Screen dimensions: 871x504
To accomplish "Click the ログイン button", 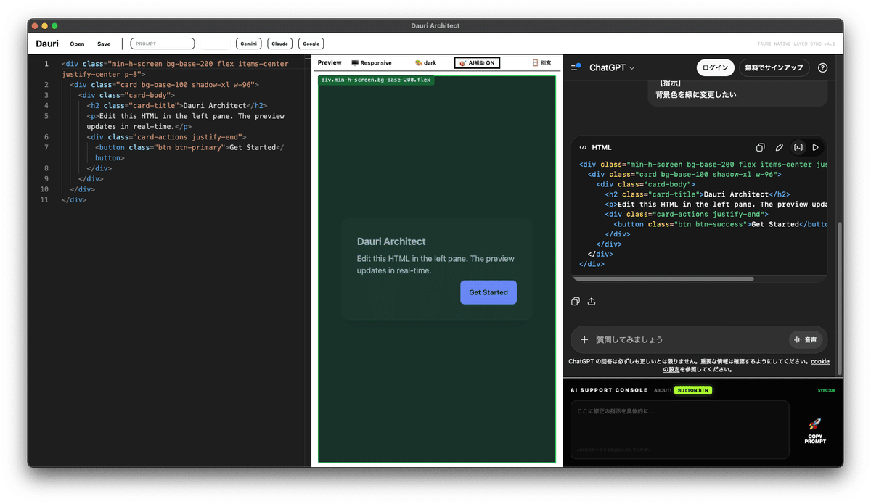I will (x=715, y=67).
